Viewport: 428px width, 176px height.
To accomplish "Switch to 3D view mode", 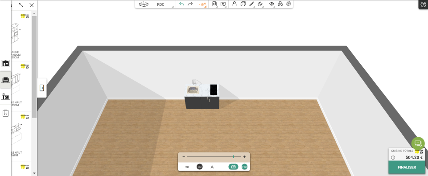I will [x=200, y=167].
